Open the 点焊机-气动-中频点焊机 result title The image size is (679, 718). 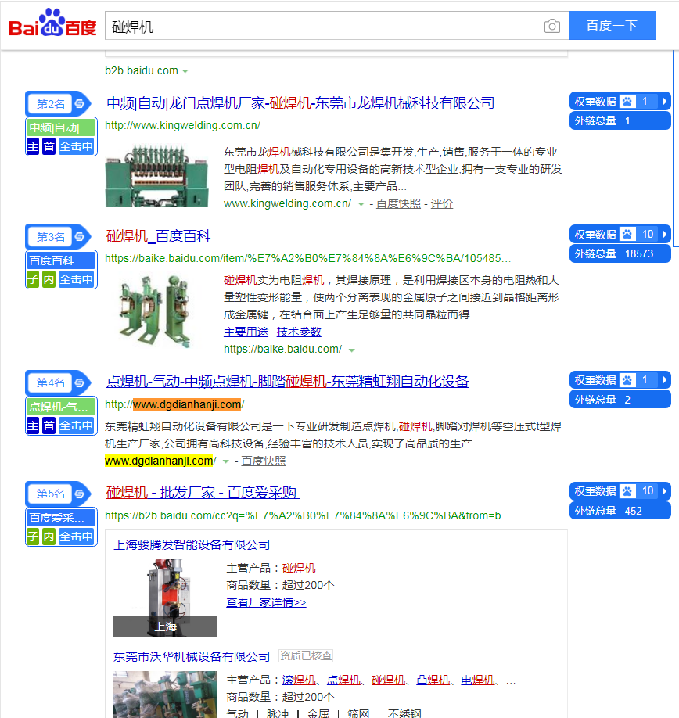click(x=288, y=382)
